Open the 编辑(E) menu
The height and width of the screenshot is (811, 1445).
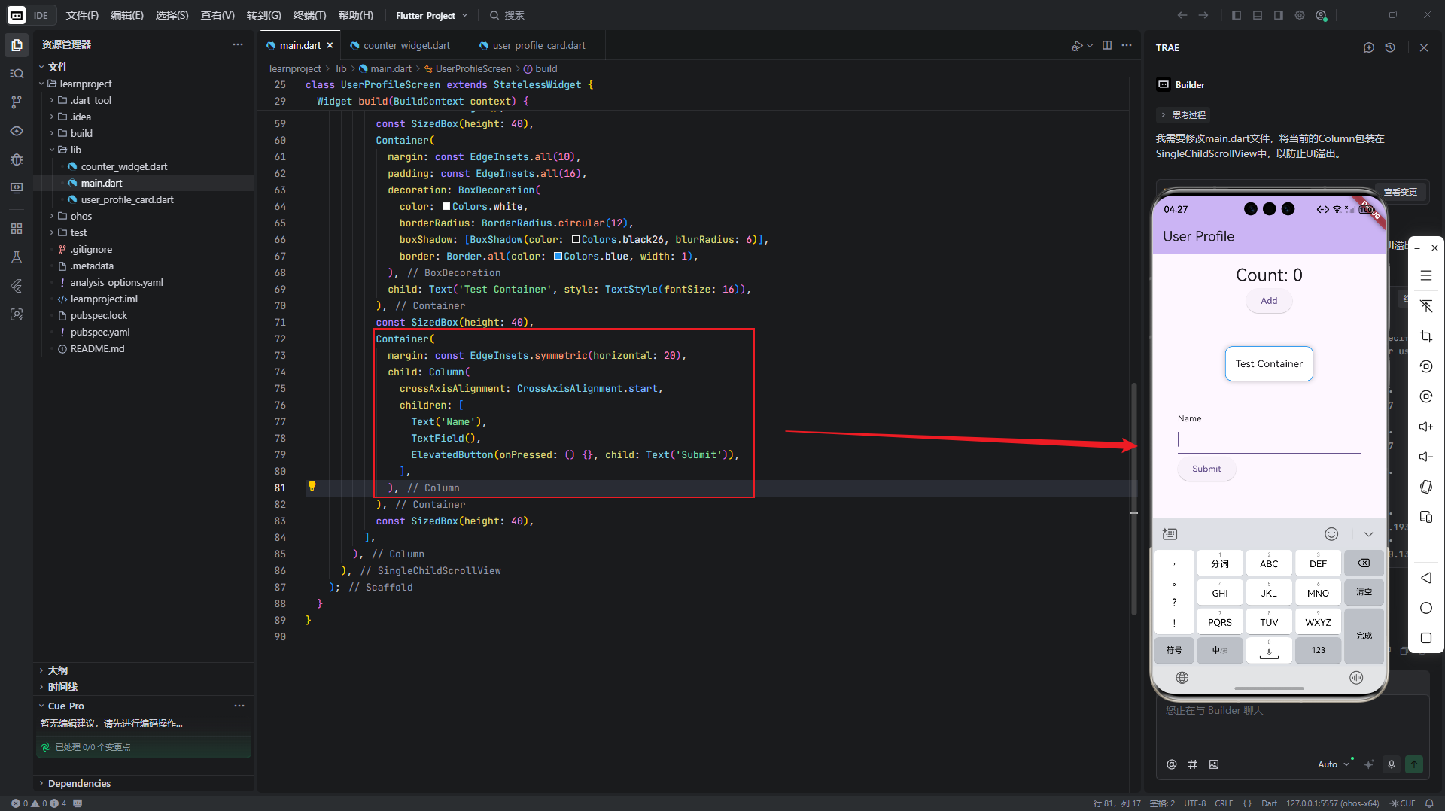point(126,15)
